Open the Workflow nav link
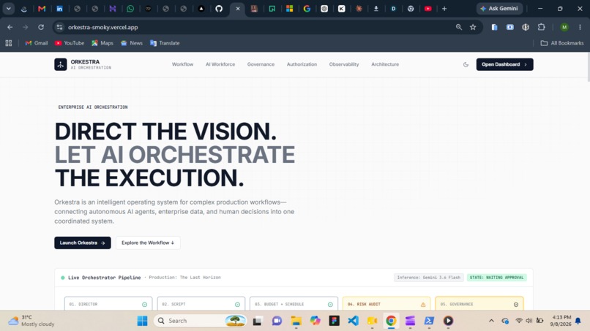Screen dimensions: 590x331 click(x=182, y=64)
